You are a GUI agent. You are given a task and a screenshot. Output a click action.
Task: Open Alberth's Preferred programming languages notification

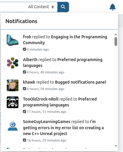click(x=63, y=63)
